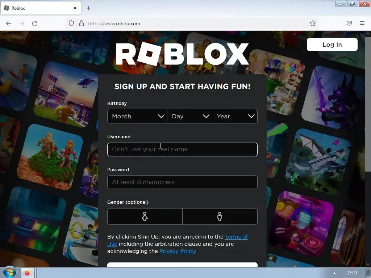Click the Log In button
371x278 pixels.
332,45
